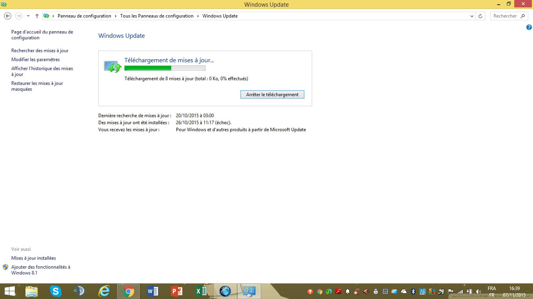The image size is (533, 299).
Task: Open the OneDrive cloud tray icon
Action: [404, 291]
